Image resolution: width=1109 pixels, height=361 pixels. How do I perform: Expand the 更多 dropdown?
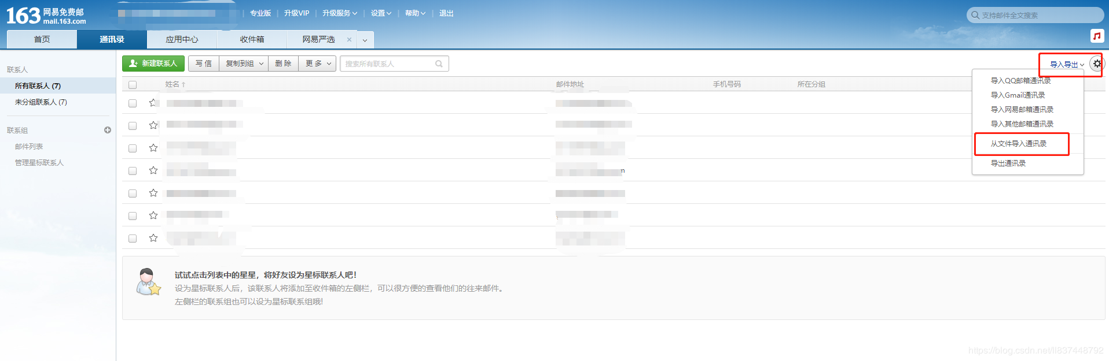pos(317,64)
